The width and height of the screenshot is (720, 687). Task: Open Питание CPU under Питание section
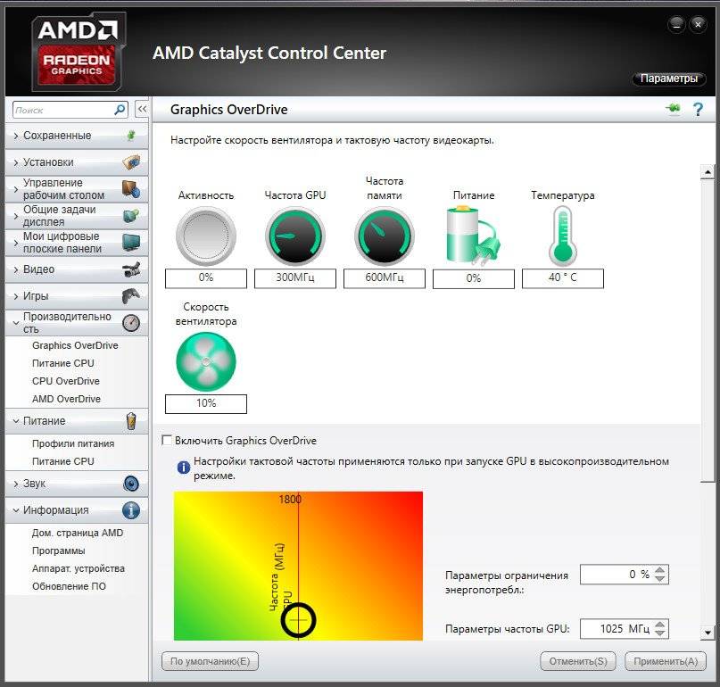coord(63,461)
